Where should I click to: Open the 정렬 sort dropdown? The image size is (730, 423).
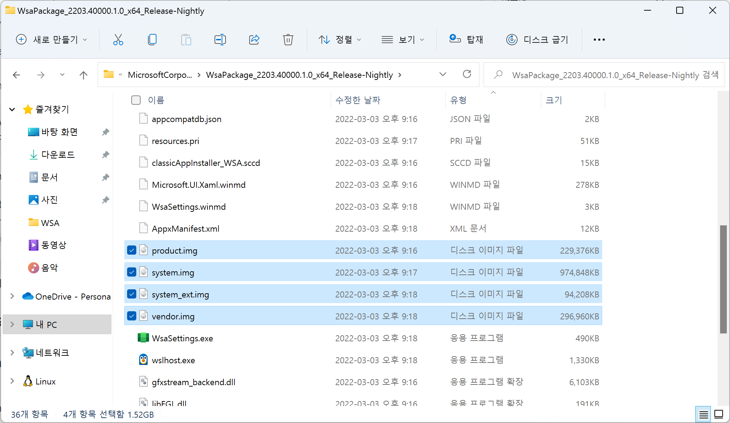coord(340,40)
